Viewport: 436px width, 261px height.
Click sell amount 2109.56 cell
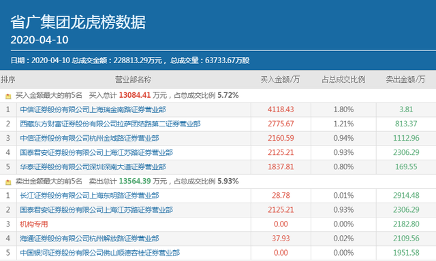click(406, 239)
